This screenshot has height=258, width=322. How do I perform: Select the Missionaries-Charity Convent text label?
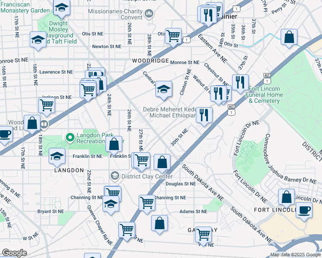click(115, 14)
